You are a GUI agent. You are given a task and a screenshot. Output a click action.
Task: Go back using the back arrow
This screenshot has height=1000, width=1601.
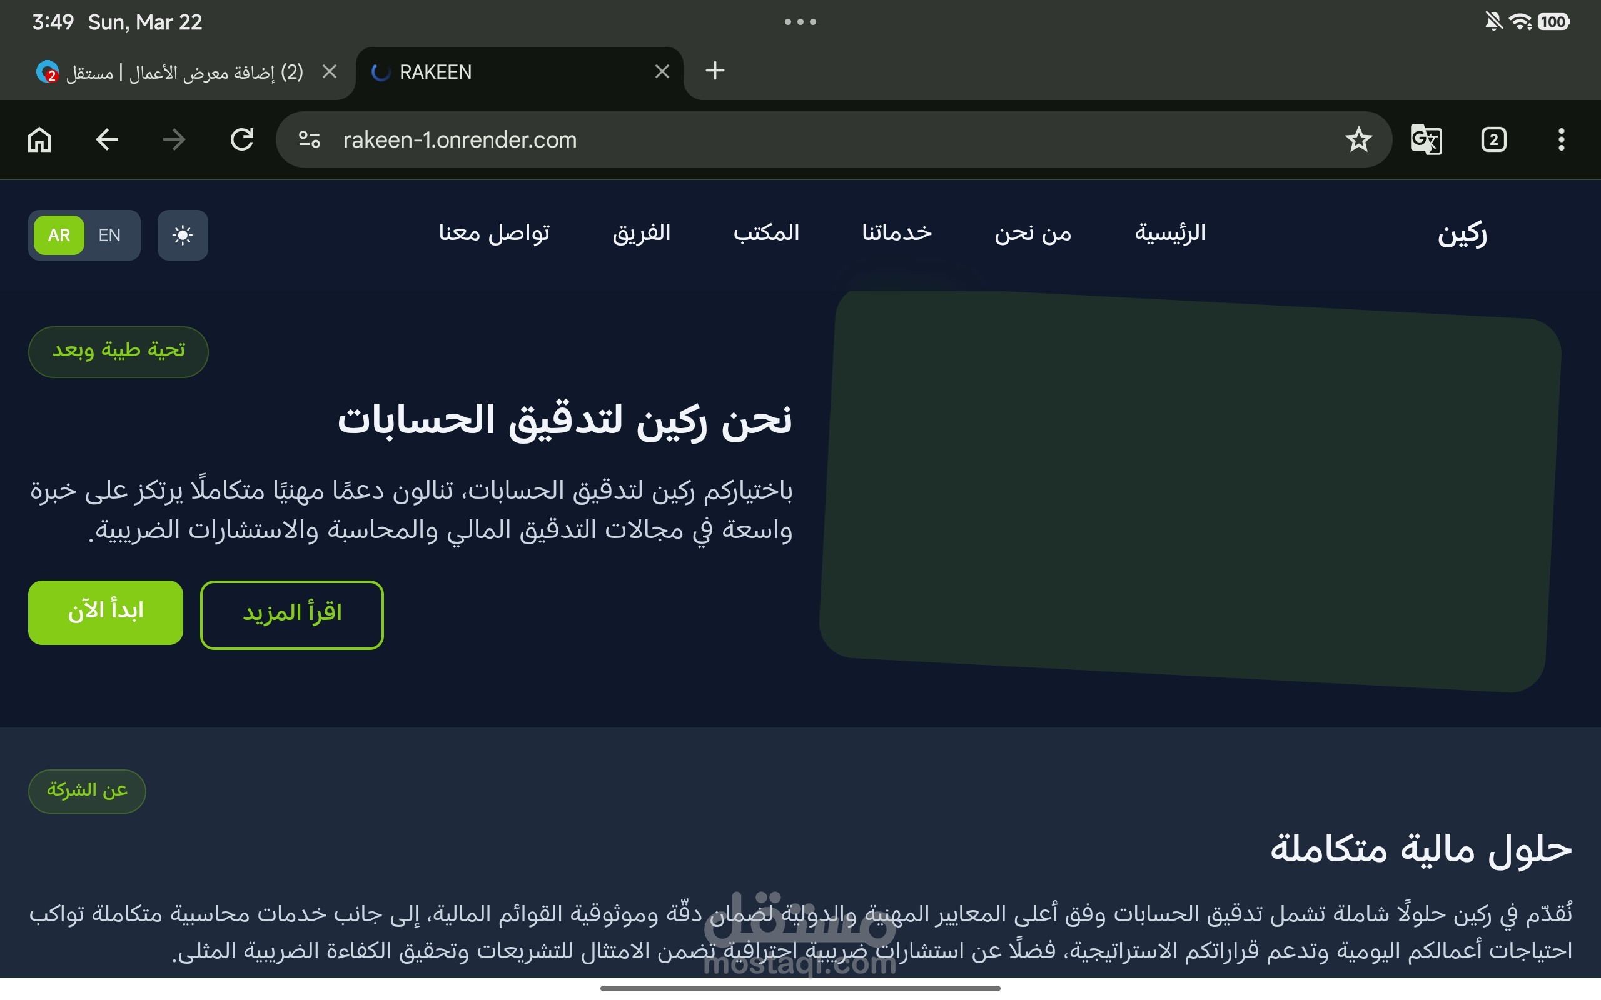click(x=106, y=139)
